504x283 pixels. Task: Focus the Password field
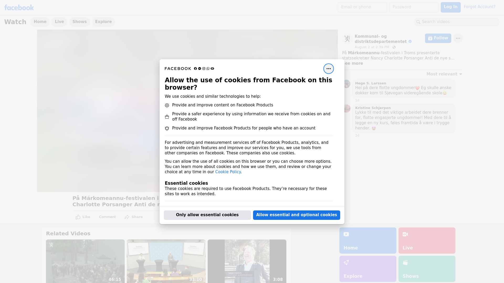414,7
